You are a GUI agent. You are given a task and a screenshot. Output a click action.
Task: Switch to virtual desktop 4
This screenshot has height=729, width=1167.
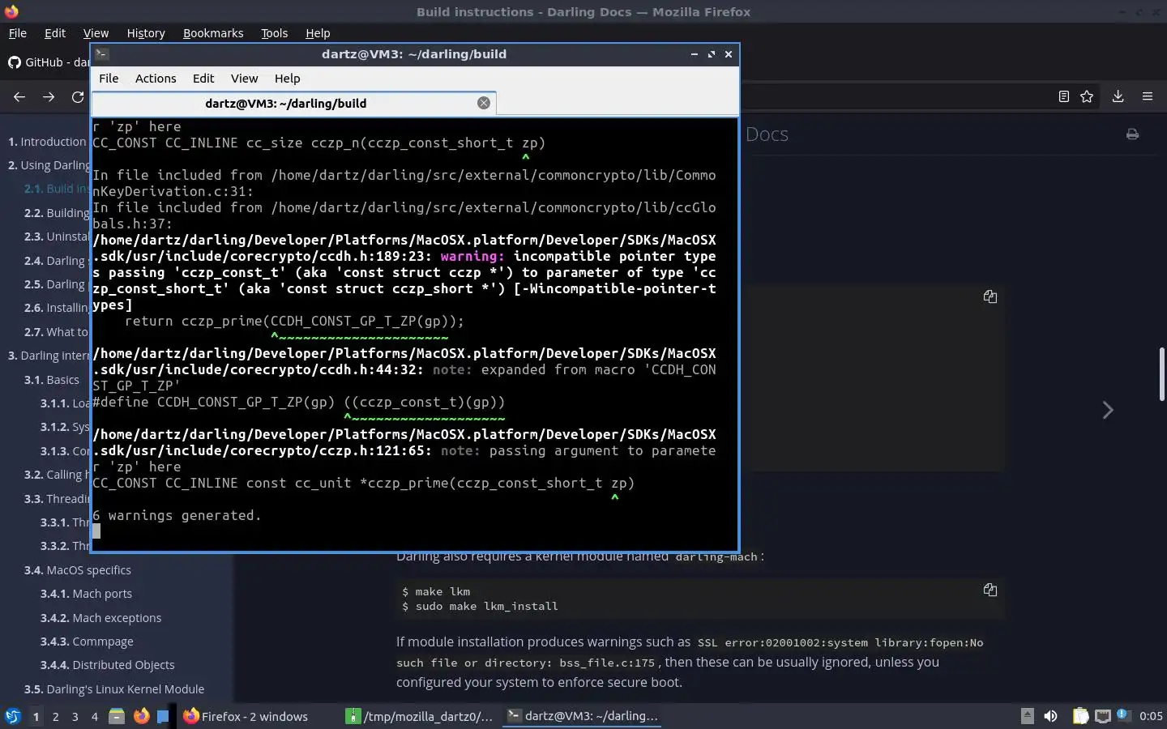coord(95,716)
